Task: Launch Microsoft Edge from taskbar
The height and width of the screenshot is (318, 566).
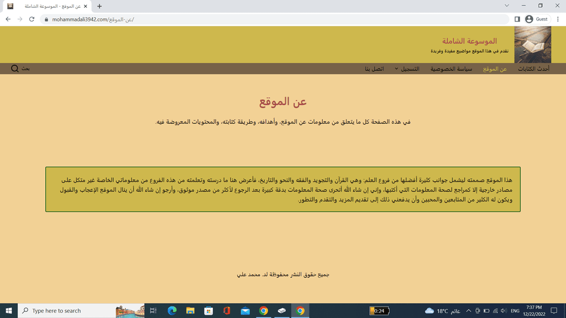Action: click(172, 310)
